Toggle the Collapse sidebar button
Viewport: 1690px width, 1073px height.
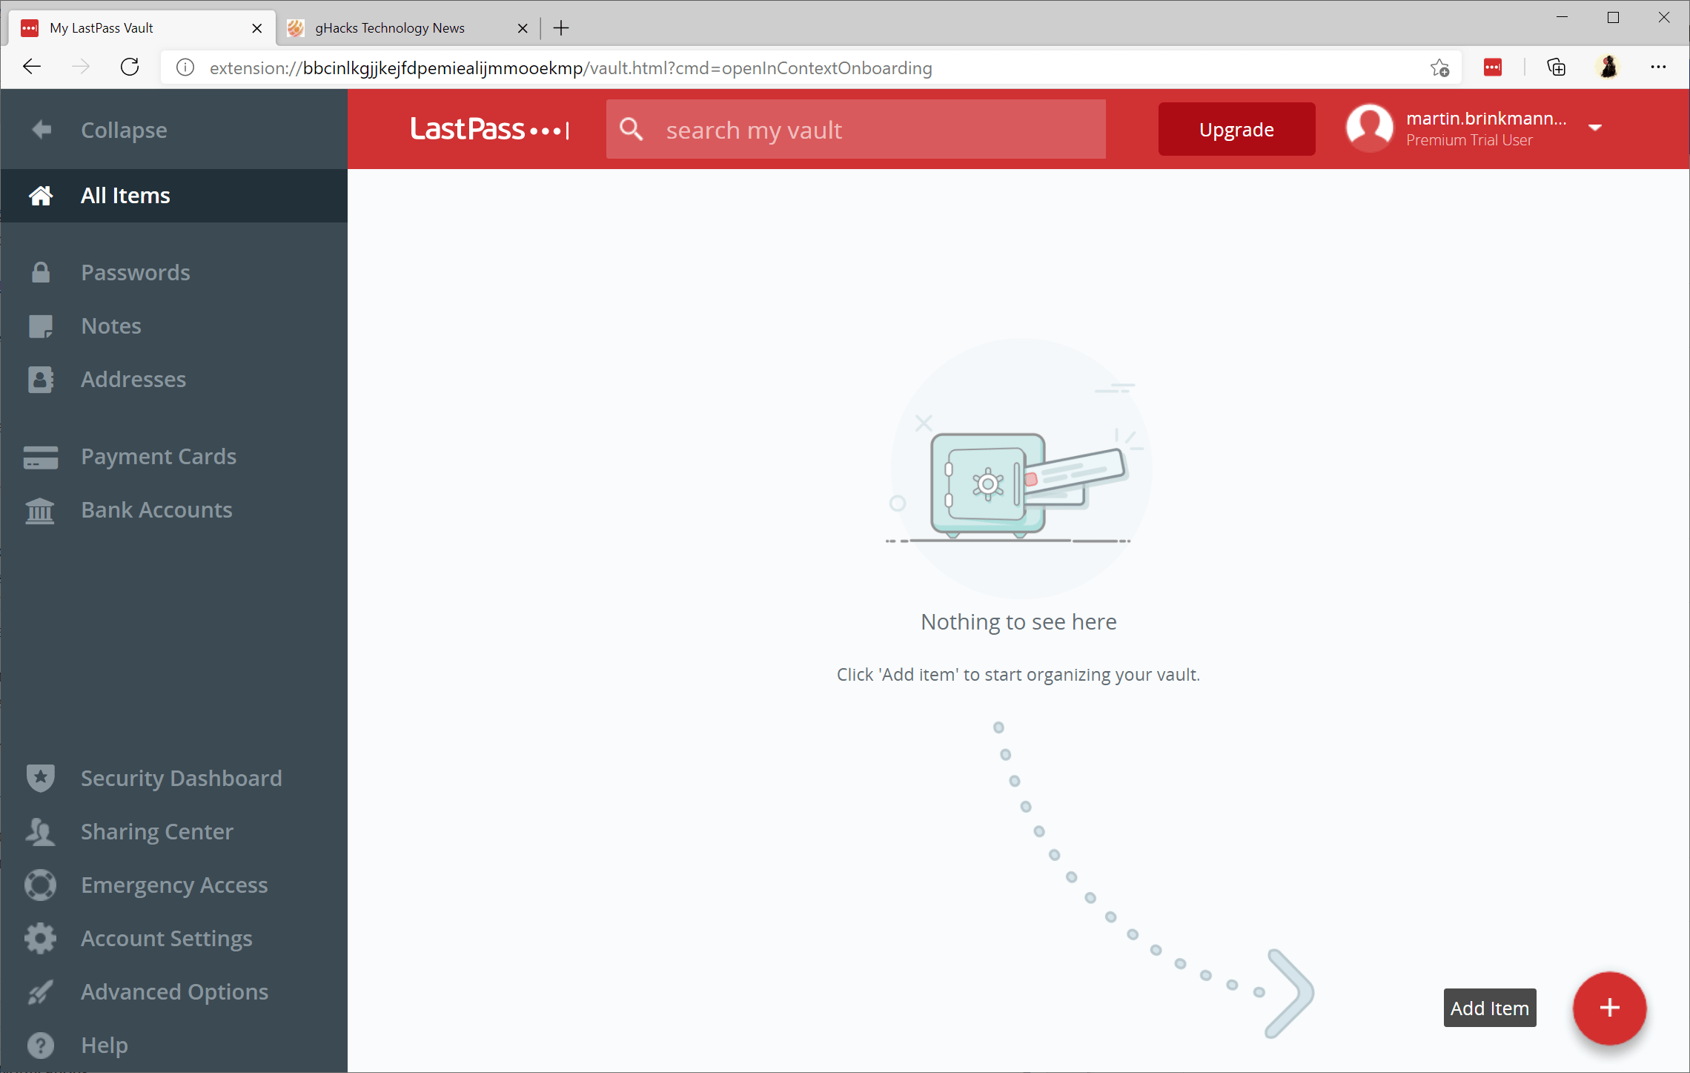coord(125,129)
